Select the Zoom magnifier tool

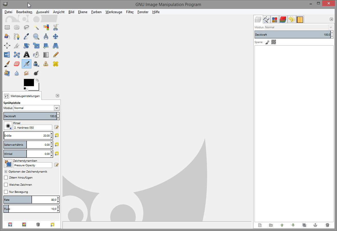click(x=36, y=37)
